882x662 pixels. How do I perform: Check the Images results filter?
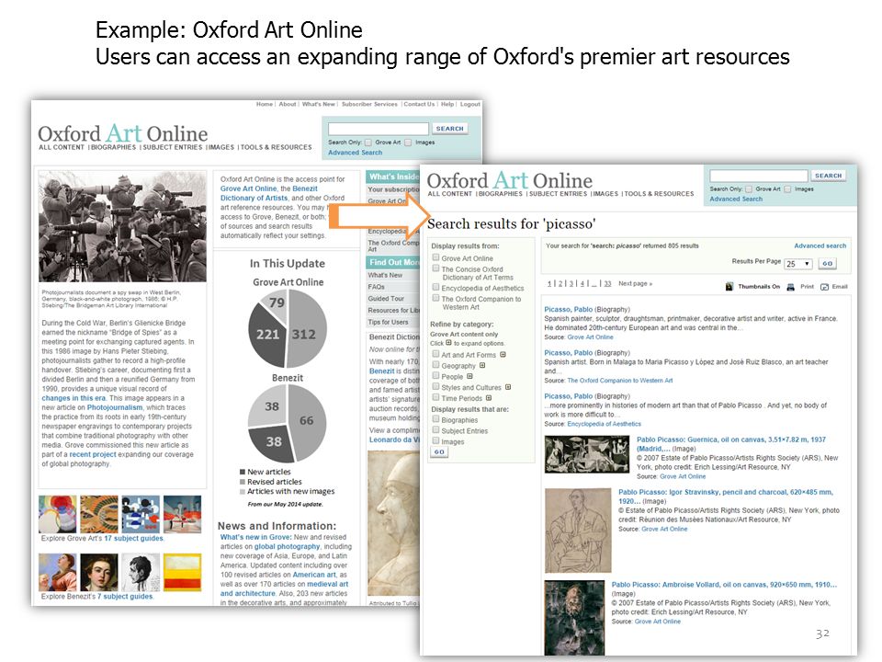click(435, 440)
